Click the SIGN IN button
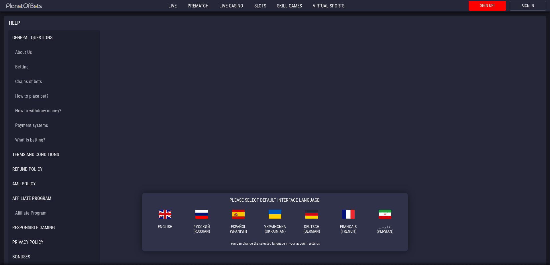 [527, 5]
